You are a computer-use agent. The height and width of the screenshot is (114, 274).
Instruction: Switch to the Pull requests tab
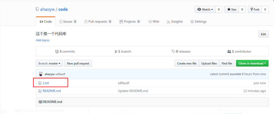click(x=98, y=22)
